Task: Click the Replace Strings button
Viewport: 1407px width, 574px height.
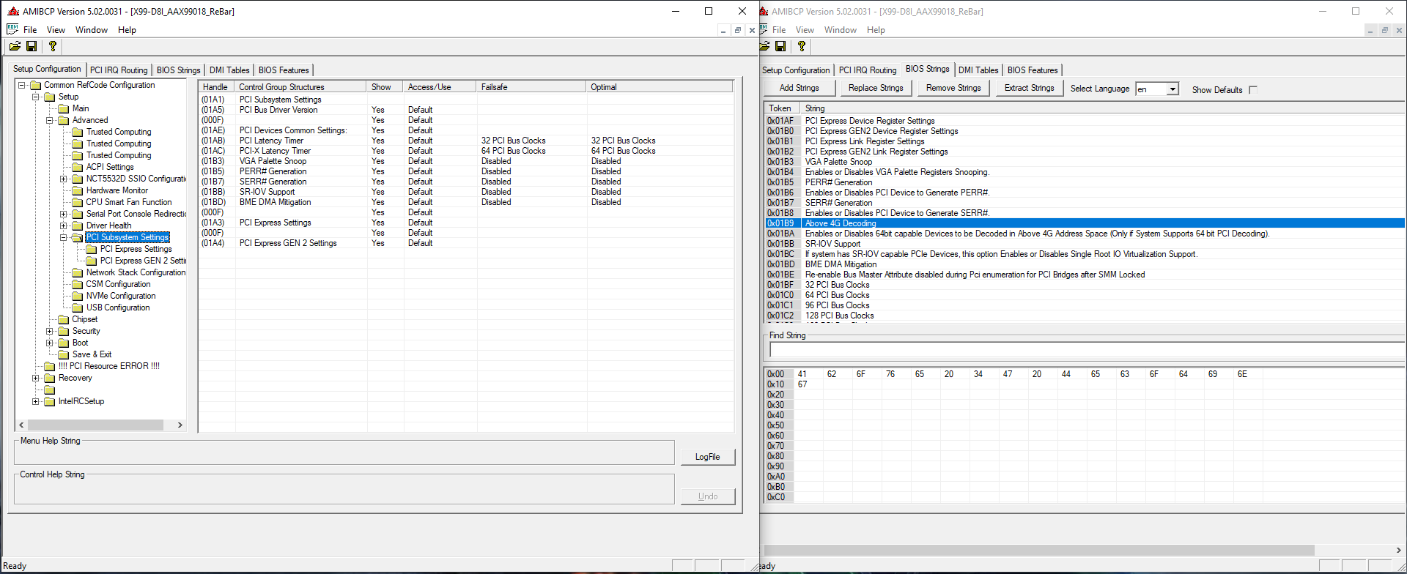Action: (876, 88)
